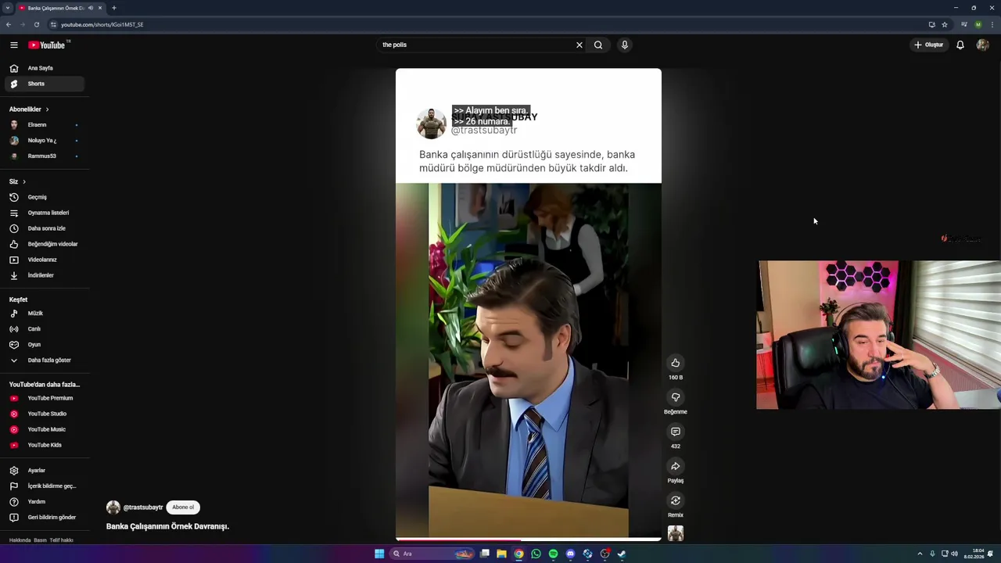The width and height of the screenshot is (1001, 563).
Task: Expand Daha fazla göster
Action: pyautogui.click(x=44, y=360)
